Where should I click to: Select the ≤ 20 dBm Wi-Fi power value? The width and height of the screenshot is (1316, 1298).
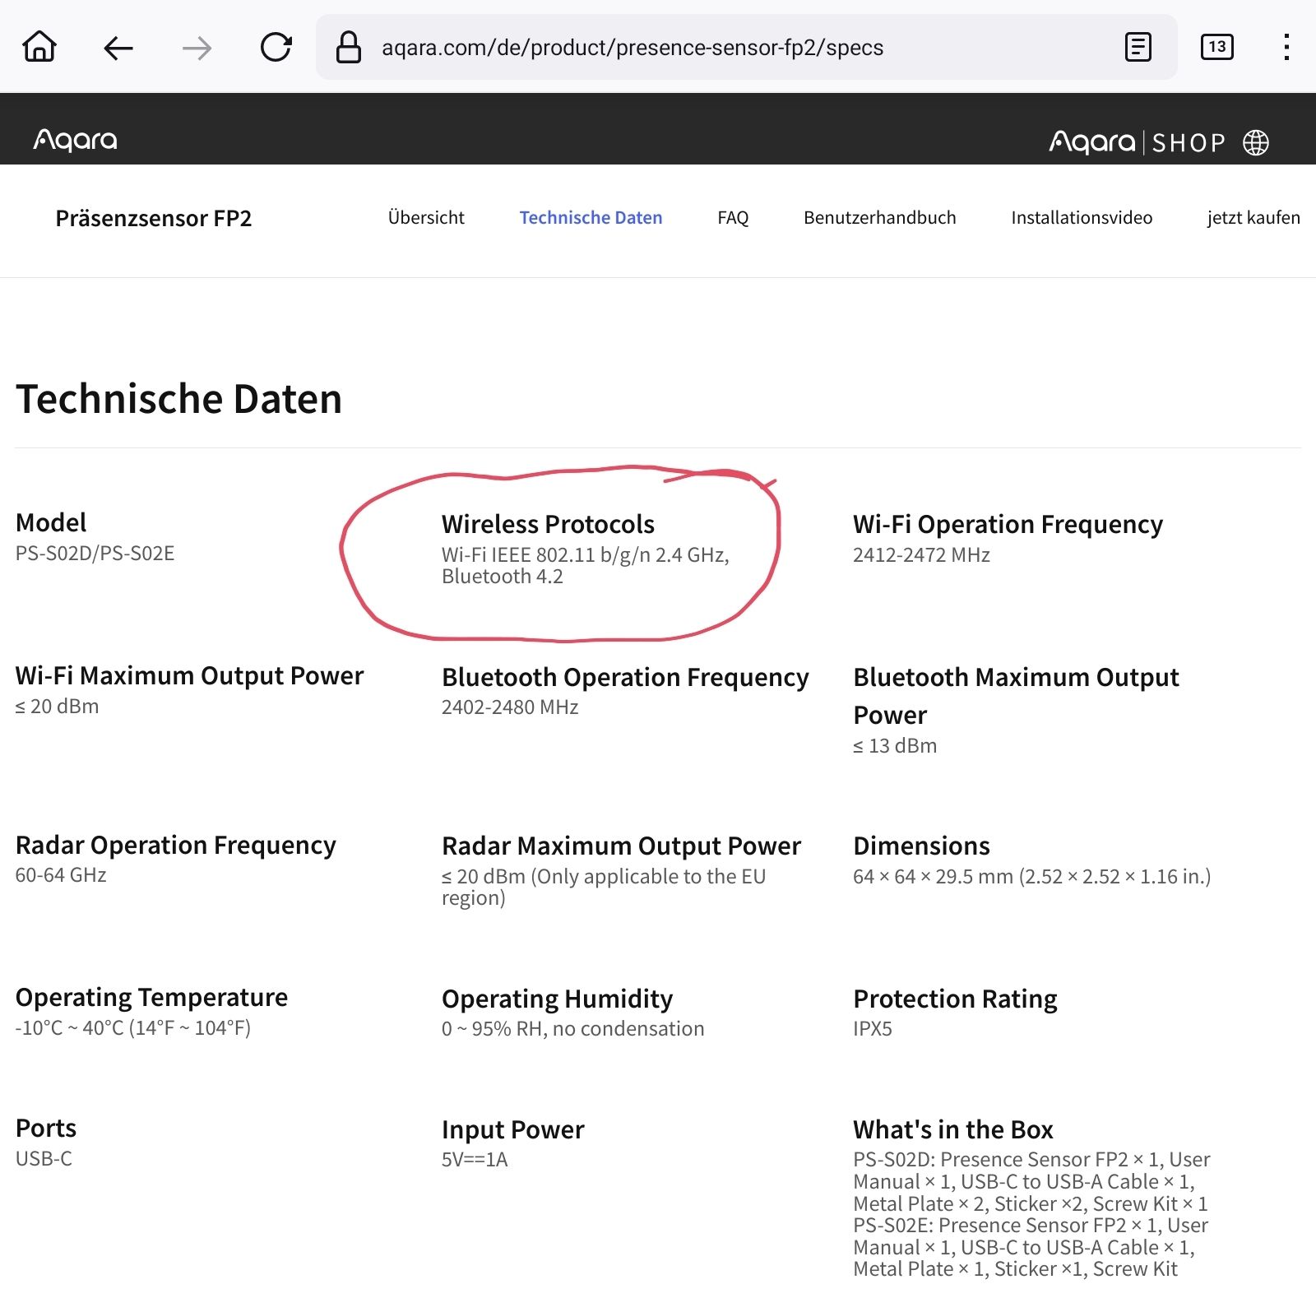click(57, 706)
